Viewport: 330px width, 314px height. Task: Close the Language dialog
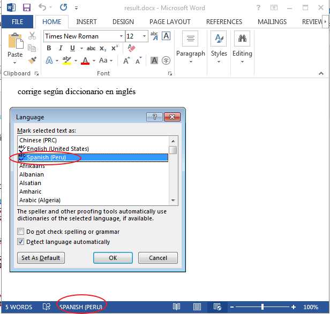[x=172, y=117]
